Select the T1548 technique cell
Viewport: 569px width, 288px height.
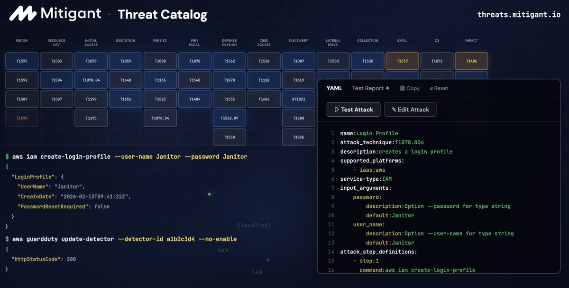[195, 80]
